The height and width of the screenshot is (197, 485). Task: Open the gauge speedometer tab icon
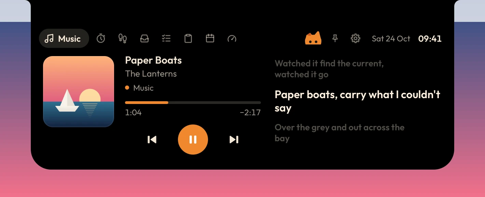tap(232, 38)
